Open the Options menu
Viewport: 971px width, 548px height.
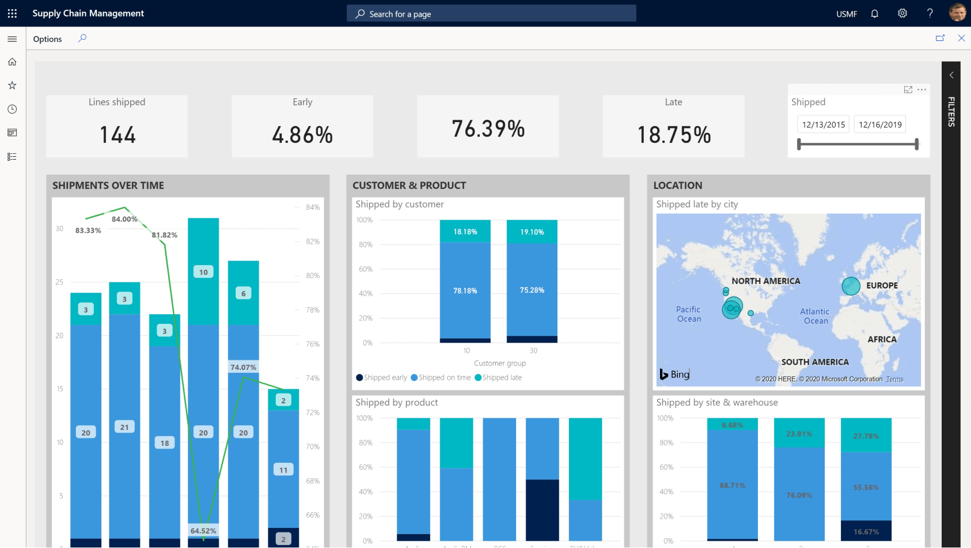tap(47, 39)
